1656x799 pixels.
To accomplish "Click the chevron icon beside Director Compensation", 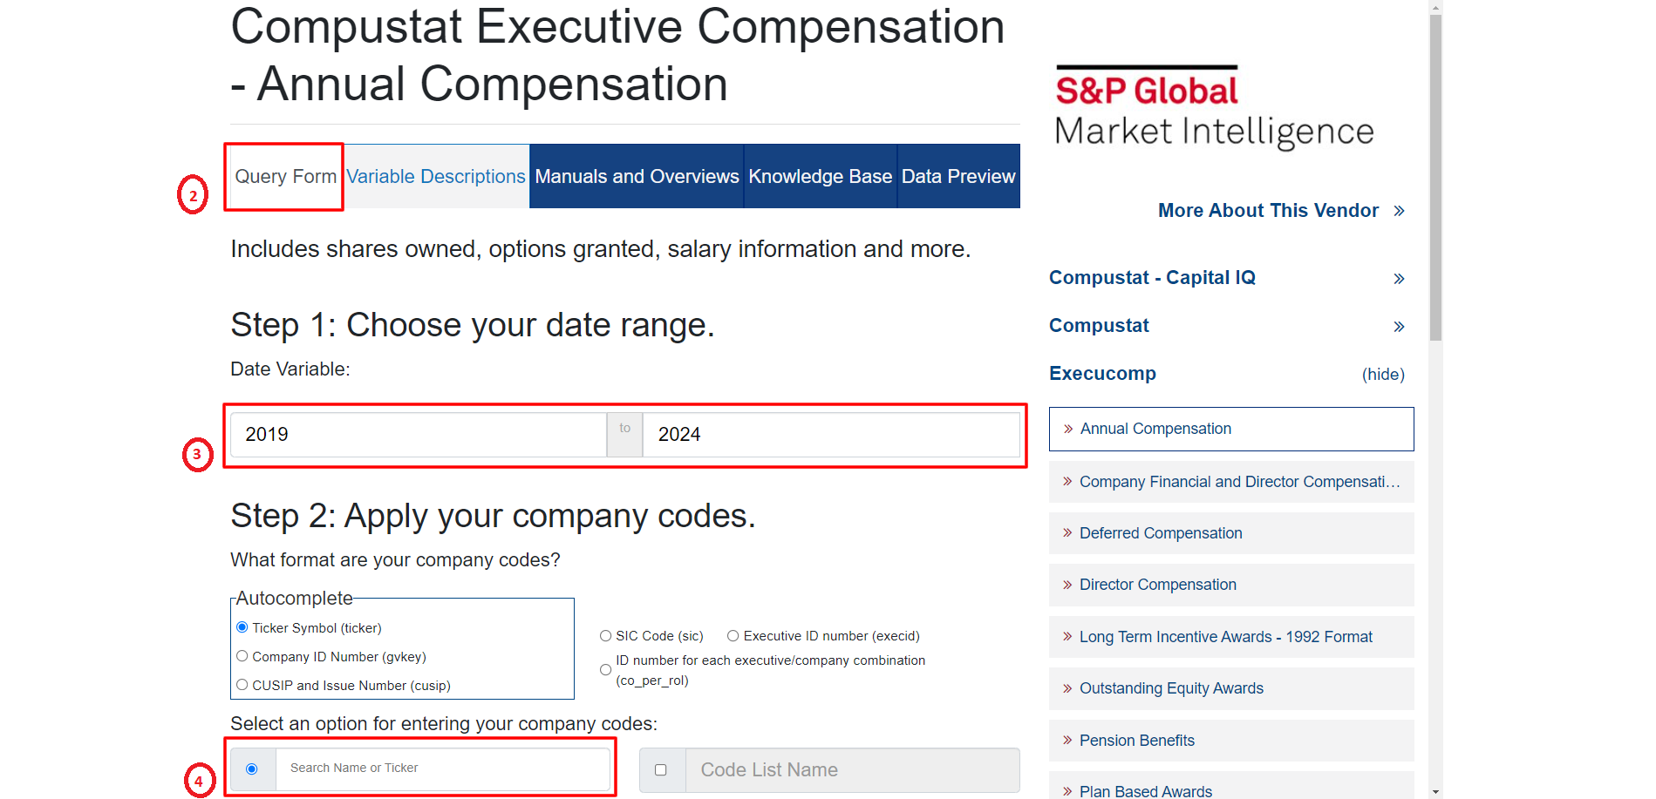I will click(x=1067, y=585).
